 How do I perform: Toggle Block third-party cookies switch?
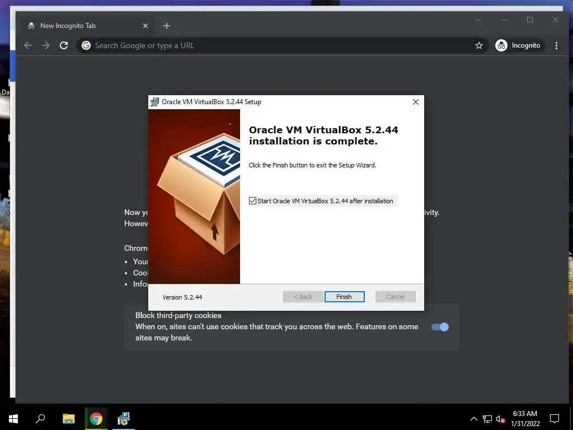coord(440,327)
